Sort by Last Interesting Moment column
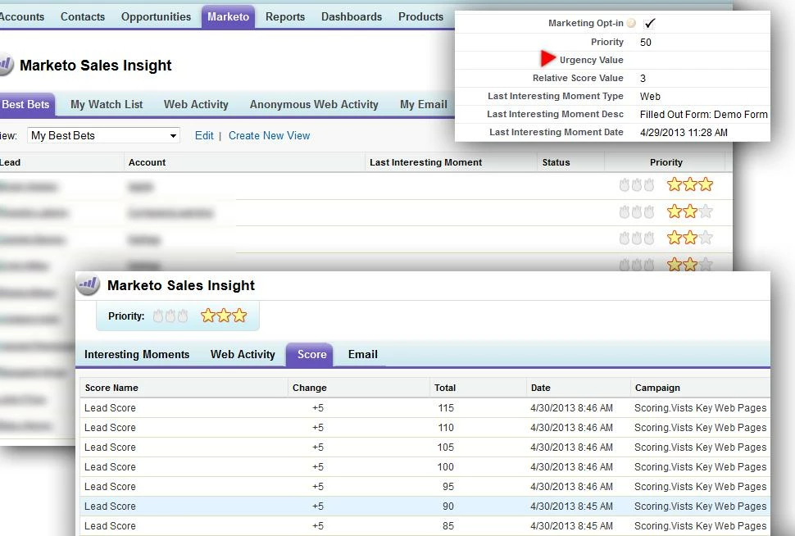Viewport: 795px width, 536px height. coord(426,162)
